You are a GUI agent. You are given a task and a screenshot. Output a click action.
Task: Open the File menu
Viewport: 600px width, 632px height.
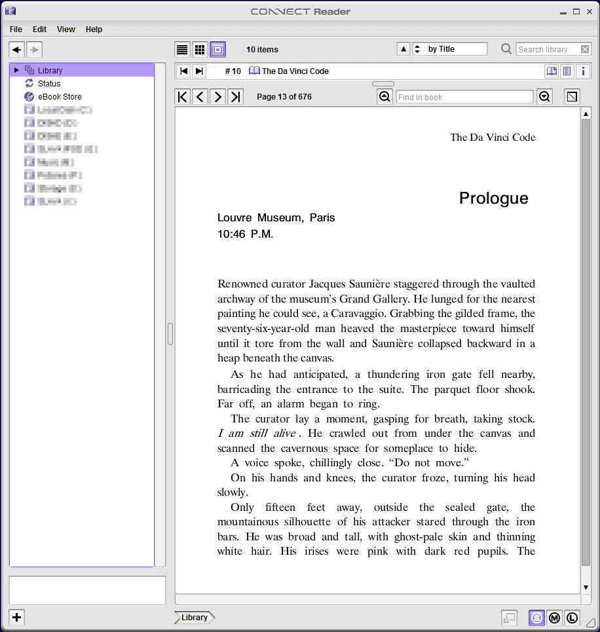pyautogui.click(x=16, y=29)
